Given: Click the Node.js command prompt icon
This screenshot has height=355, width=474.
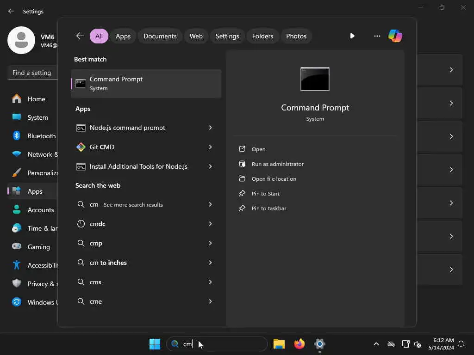Looking at the screenshot, I should click(81, 128).
